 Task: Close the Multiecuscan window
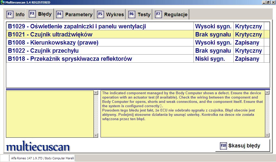click(x=273, y=2)
